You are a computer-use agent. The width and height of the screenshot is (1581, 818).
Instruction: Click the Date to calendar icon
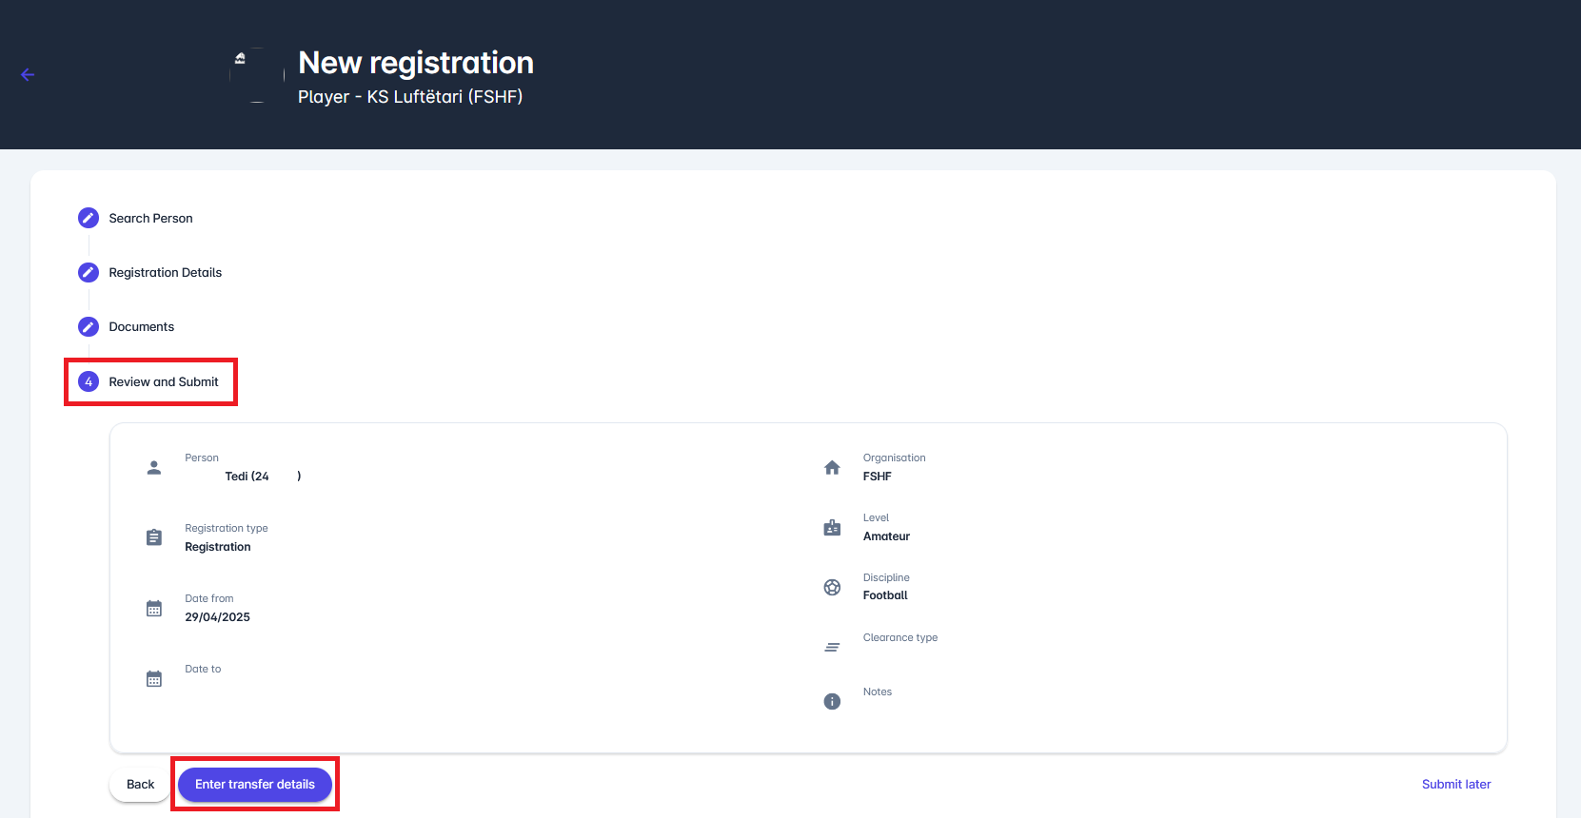click(x=154, y=679)
